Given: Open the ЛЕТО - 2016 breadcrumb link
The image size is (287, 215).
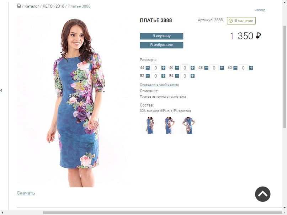Looking at the screenshot, I should (53, 6).
